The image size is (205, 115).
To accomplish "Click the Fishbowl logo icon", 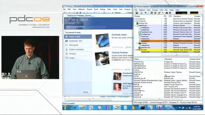I will pyautogui.click(x=66, y=20).
